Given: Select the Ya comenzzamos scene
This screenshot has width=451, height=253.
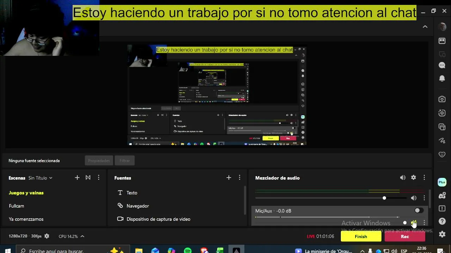Looking at the screenshot, I should tap(26, 219).
